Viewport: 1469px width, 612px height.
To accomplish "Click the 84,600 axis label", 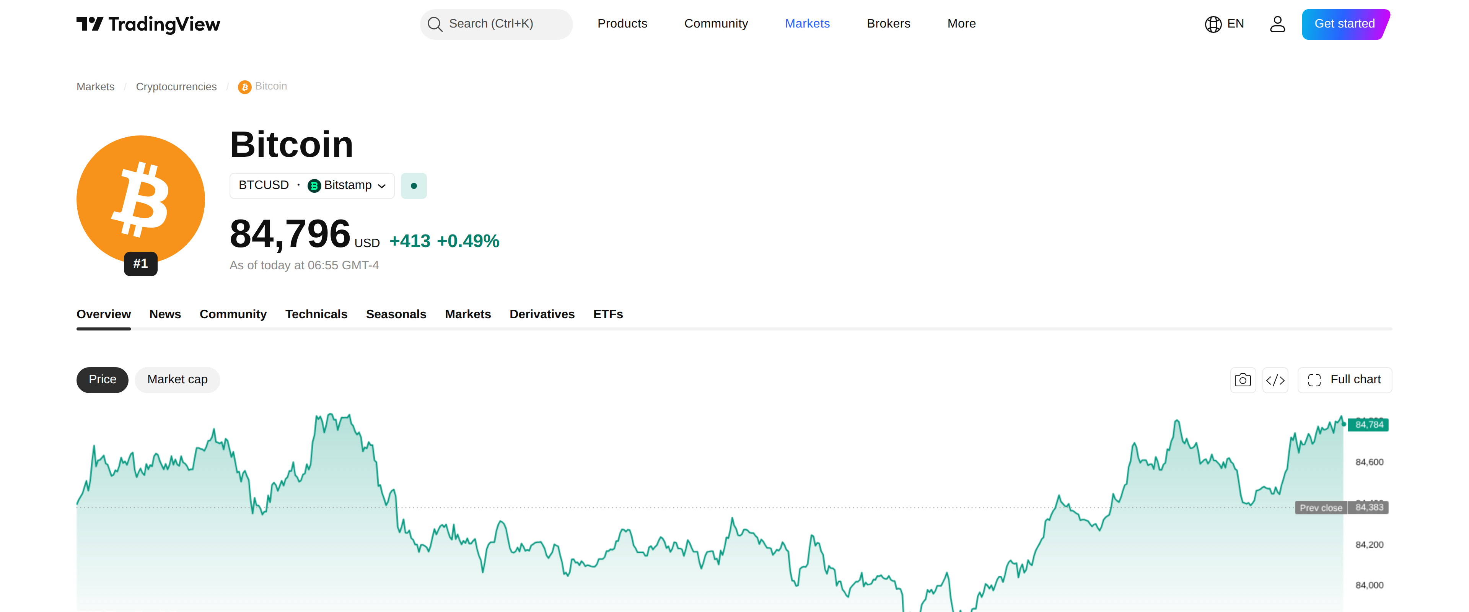I will coord(1369,462).
